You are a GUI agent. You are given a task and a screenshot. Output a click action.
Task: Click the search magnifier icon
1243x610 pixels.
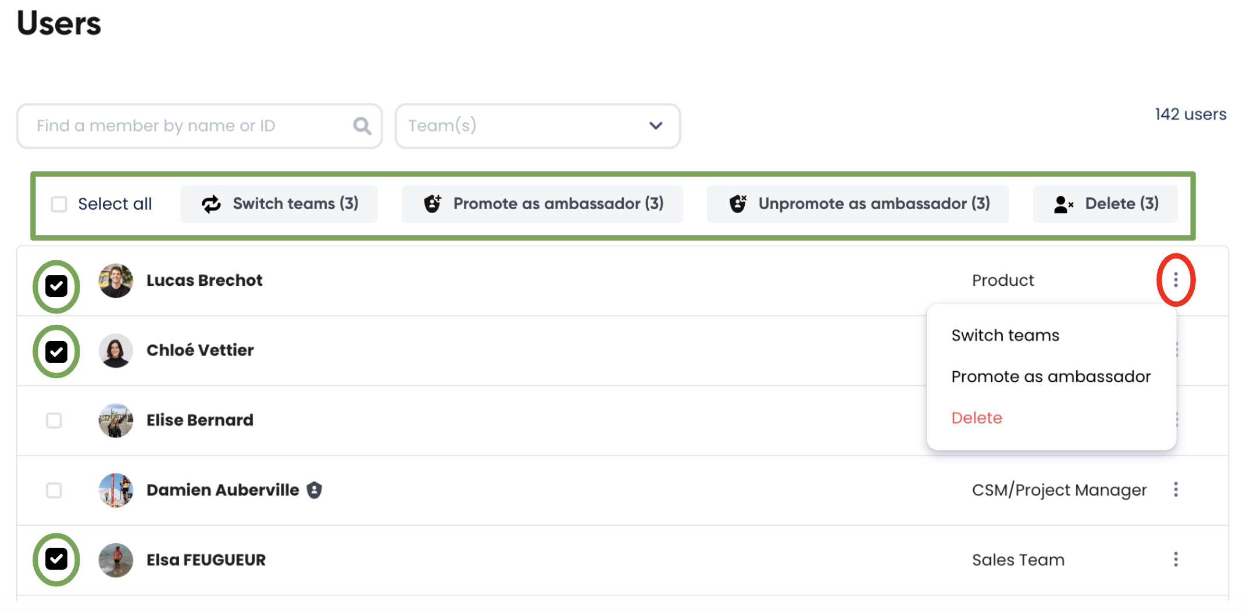[x=362, y=126]
